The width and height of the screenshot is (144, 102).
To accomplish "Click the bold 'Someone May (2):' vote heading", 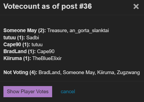I will (25, 31).
